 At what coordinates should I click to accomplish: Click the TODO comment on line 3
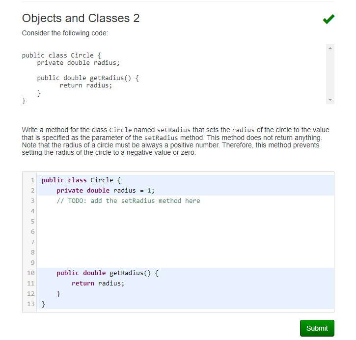128,201
